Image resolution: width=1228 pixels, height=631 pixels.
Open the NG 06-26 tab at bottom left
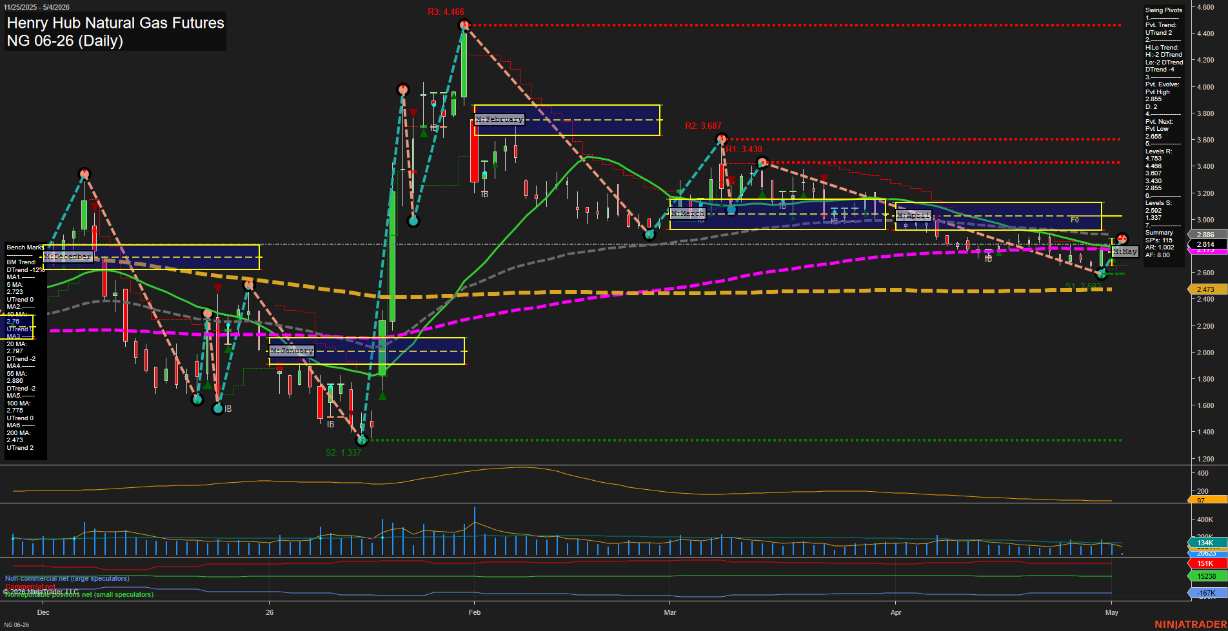[x=15, y=625]
